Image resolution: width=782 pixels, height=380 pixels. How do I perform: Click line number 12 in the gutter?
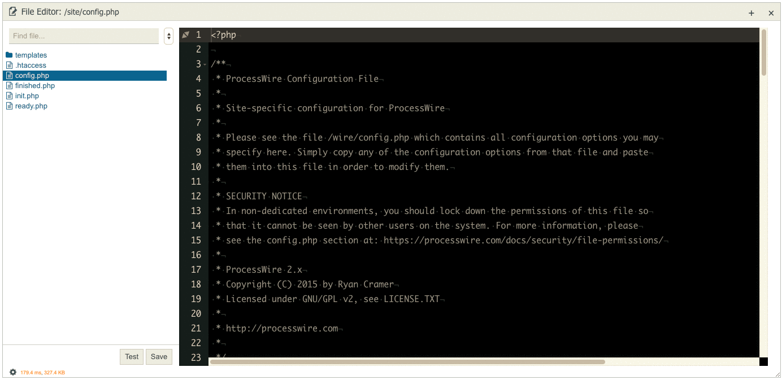(x=195, y=196)
